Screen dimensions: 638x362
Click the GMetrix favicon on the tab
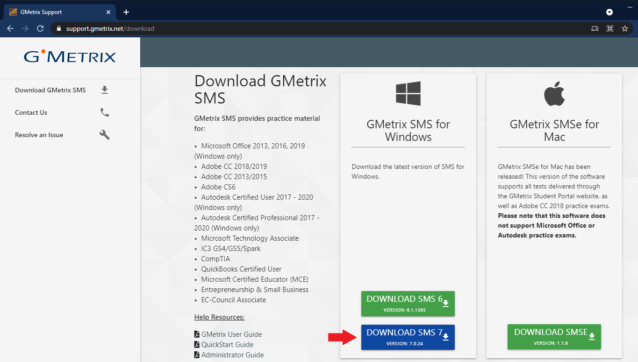pyautogui.click(x=13, y=12)
